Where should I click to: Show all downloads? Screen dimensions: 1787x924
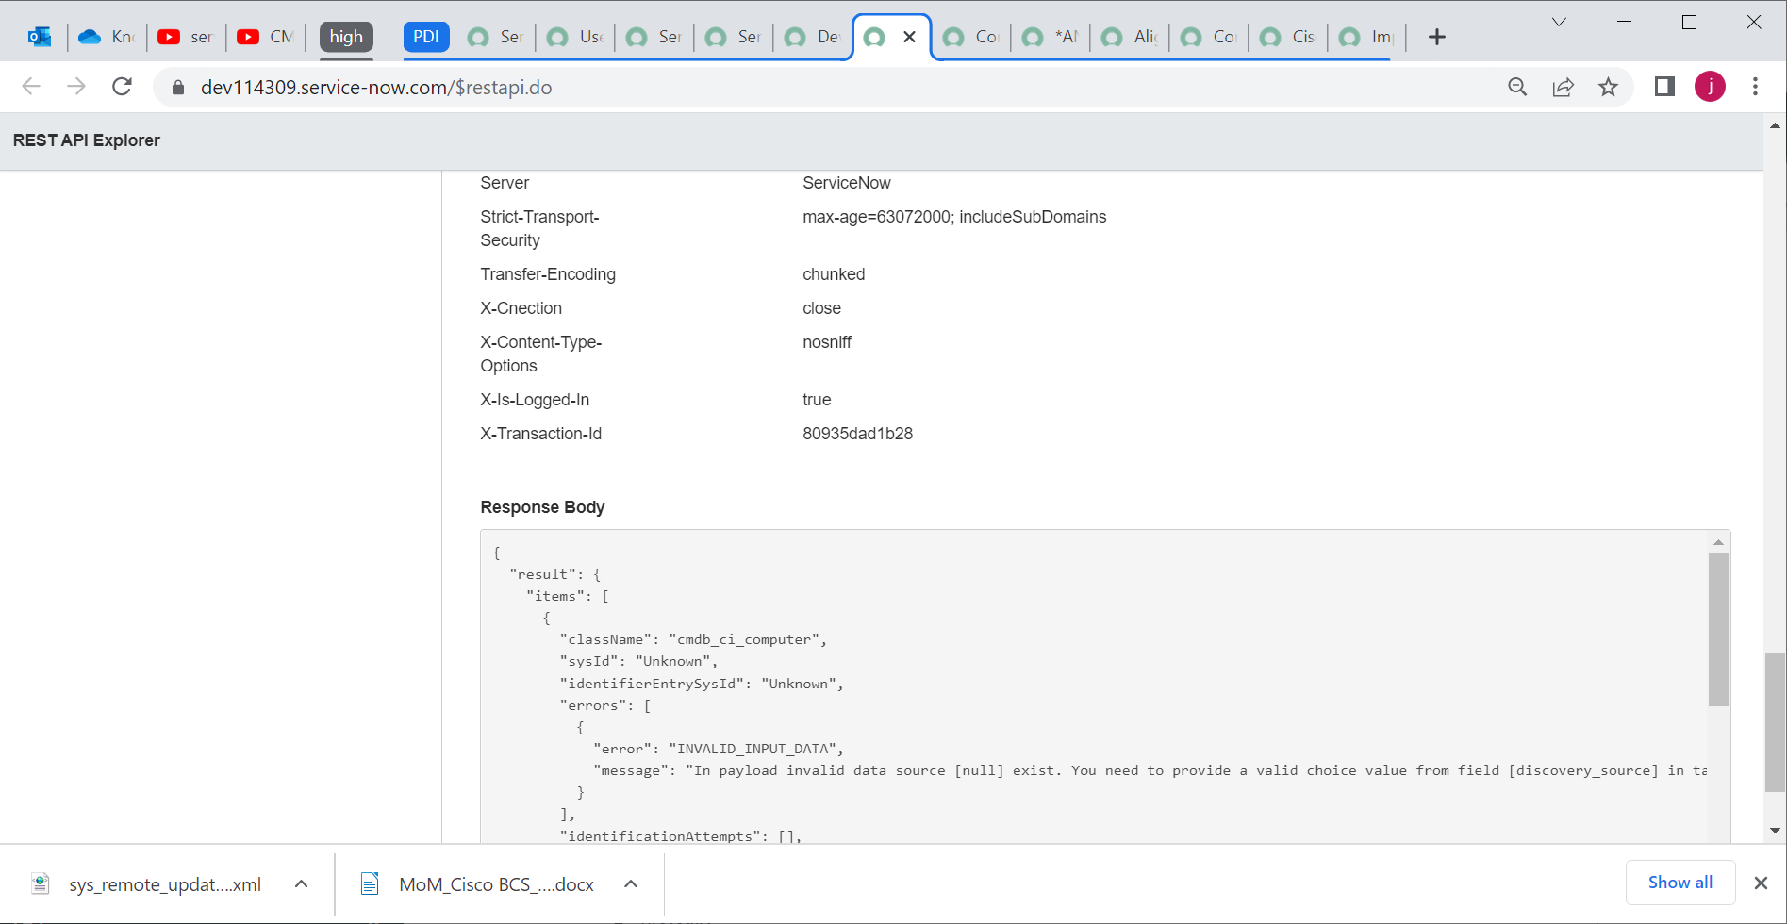coord(1680,883)
